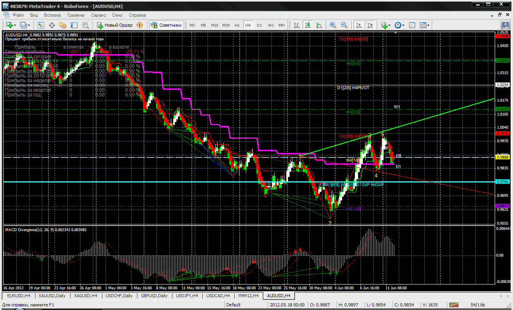The width and height of the screenshot is (513, 310).
Task: Expand the new chart dropdown arrow
Action: (15, 25)
